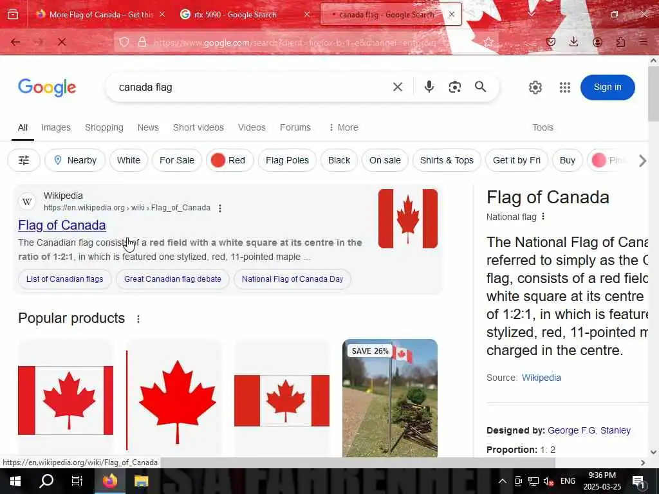The height and width of the screenshot is (494, 659).
Task: Open three-dot menu next to National flag
Action: (x=543, y=216)
